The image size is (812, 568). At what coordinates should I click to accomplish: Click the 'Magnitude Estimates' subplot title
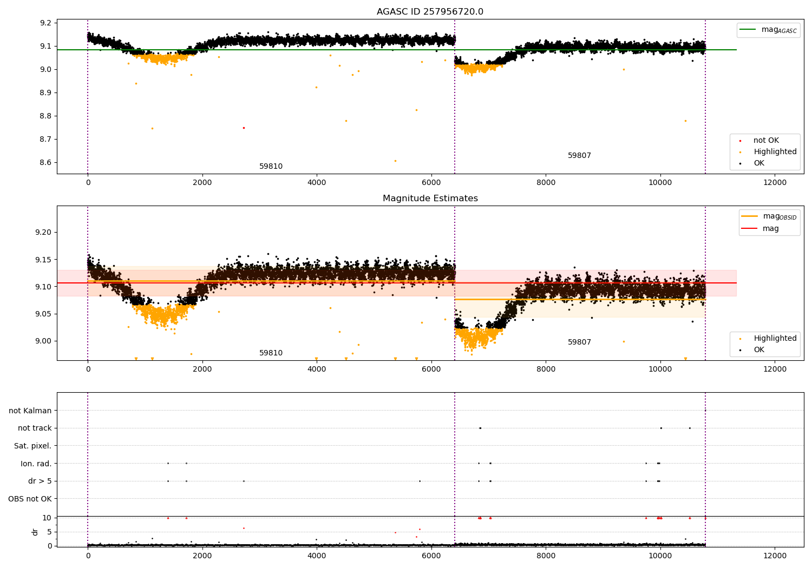pos(430,199)
